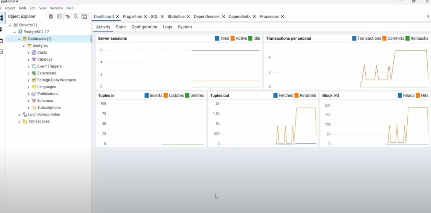The width and height of the screenshot is (431, 213).
Task: Switch to the Properties tab
Action: click(132, 17)
